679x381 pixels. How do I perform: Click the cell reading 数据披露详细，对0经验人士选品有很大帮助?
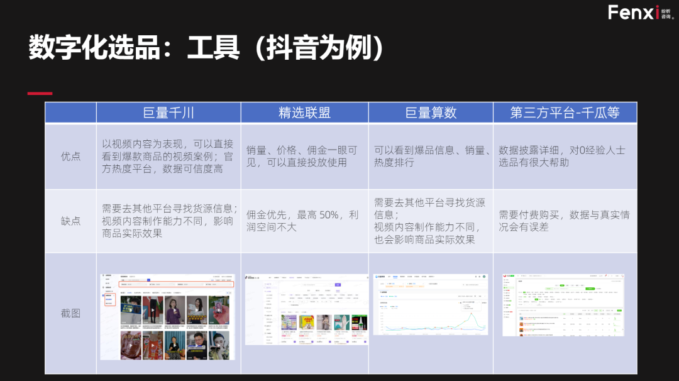565,157
